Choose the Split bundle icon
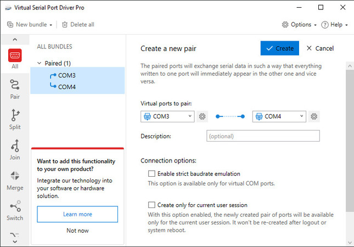This screenshot has width=354, height=247. [15, 119]
